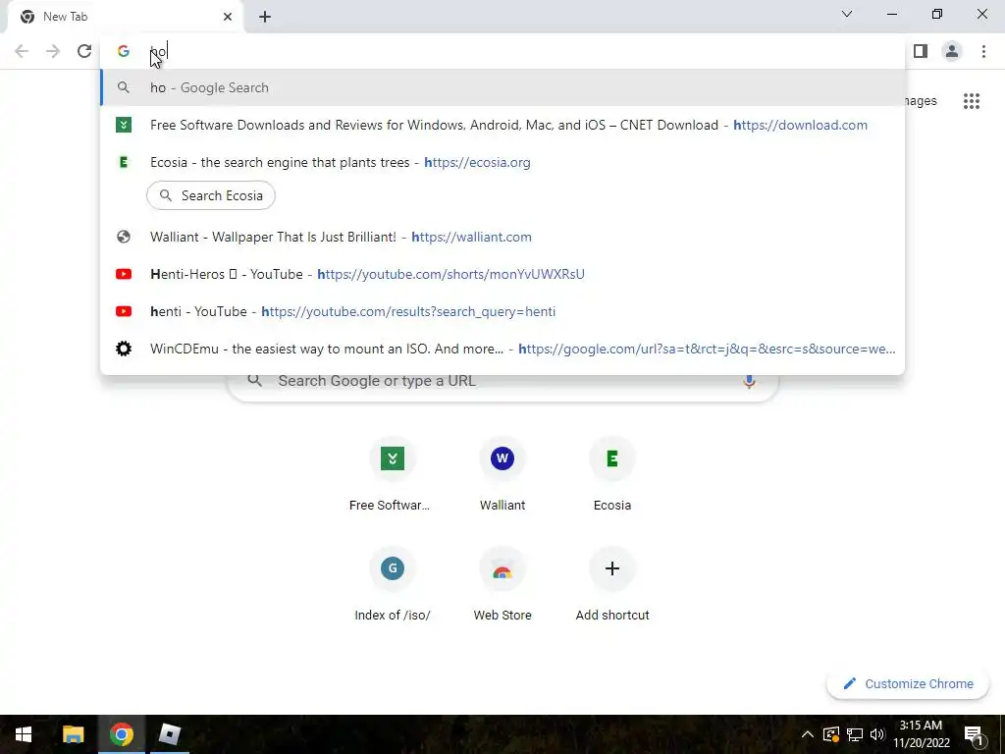The width and height of the screenshot is (1005, 754).
Task: Open Chrome's three-dot menu
Action: coord(983,51)
